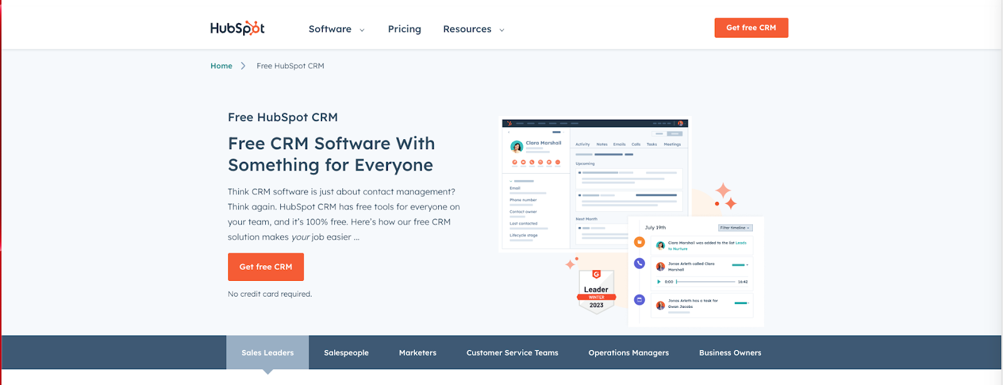Select the 'Free HubSpot CRM' breadcrumb text
Image resolution: width=1003 pixels, height=385 pixels.
coord(290,66)
